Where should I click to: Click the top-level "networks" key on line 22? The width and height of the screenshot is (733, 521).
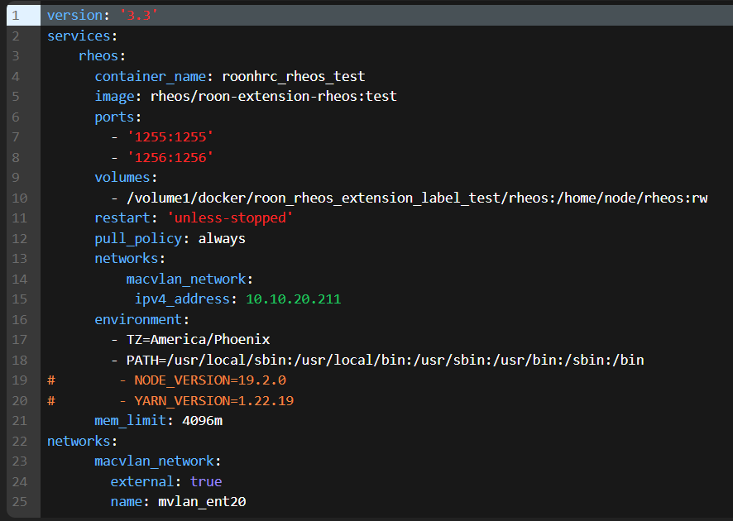79,442
